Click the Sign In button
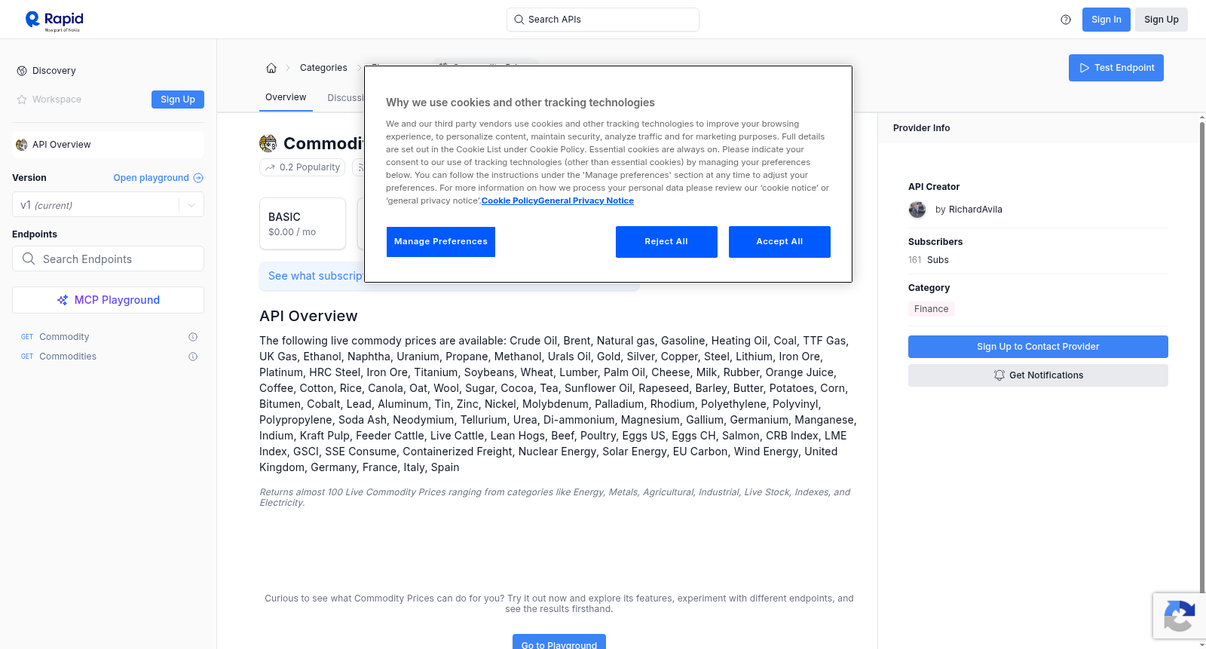 click(1106, 20)
